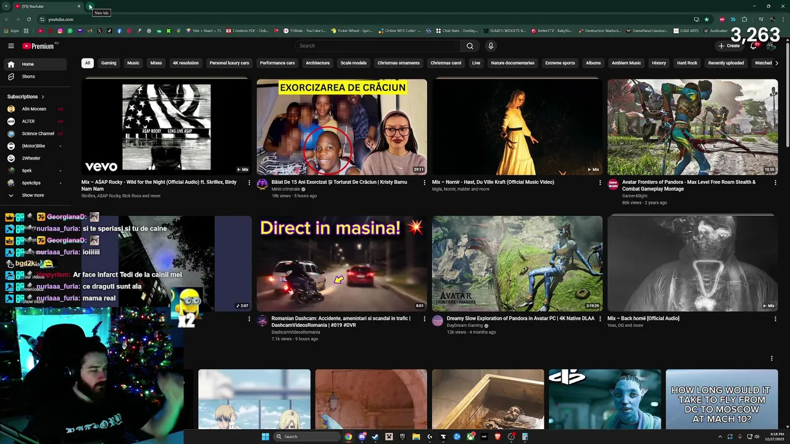
Task: Open the Minti criminale channel avatar
Action: click(x=262, y=184)
